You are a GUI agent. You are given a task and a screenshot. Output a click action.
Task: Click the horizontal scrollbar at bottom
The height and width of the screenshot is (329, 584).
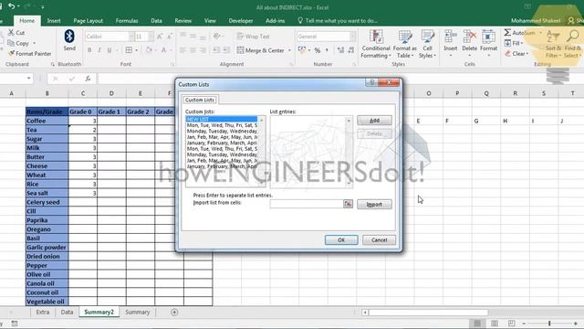coord(428,313)
